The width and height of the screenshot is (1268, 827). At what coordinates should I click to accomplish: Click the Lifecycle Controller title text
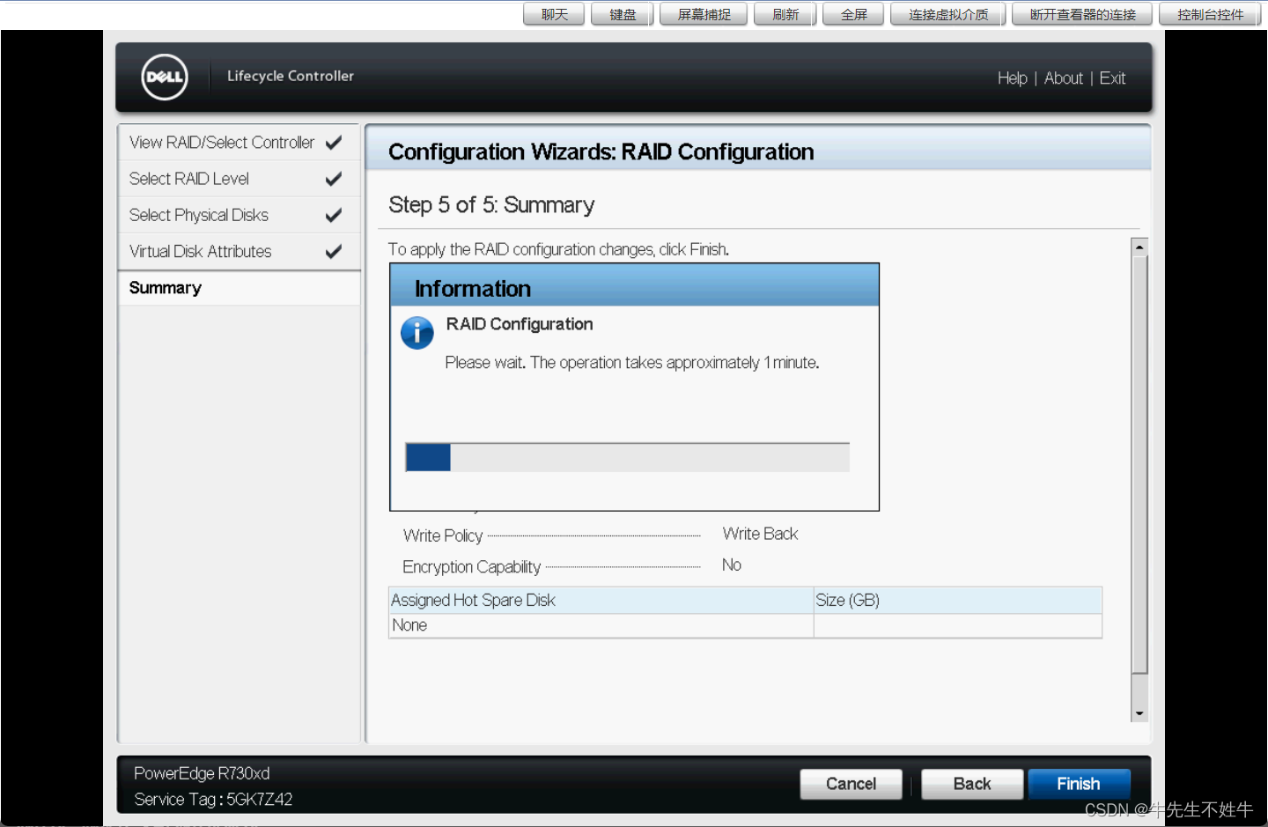291,76
